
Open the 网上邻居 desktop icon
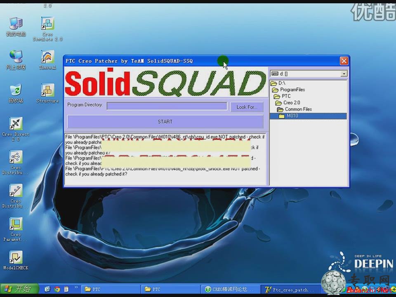[16, 60]
